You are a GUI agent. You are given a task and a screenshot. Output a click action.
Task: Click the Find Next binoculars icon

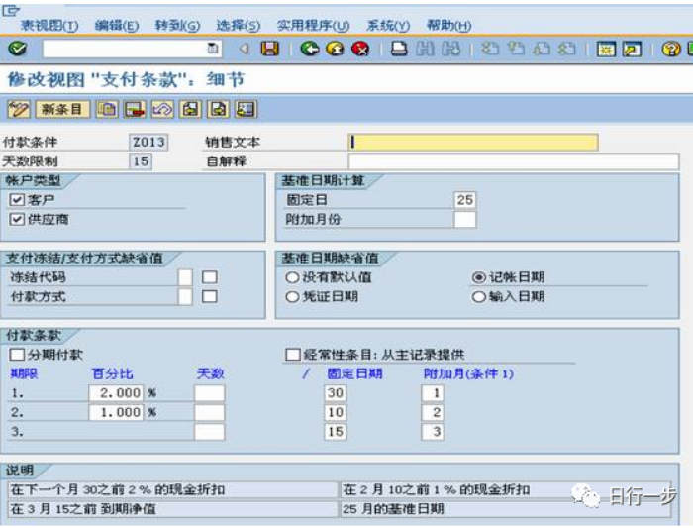click(450, 48)
